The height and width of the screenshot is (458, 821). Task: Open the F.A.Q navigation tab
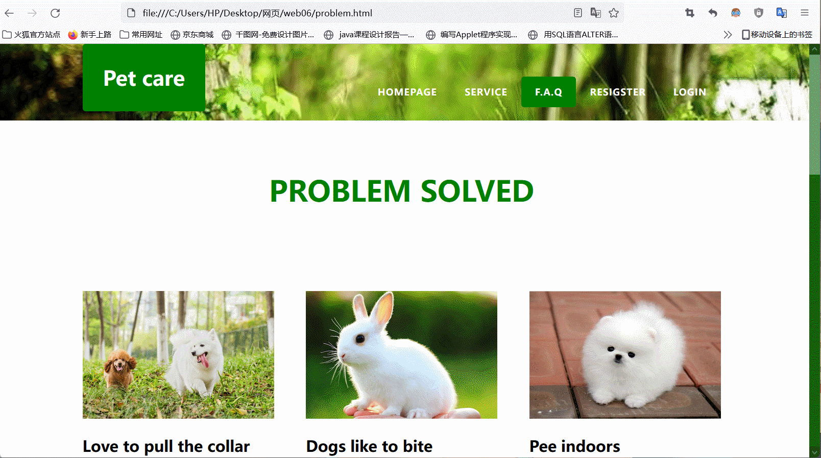click(x=548, y=92)
